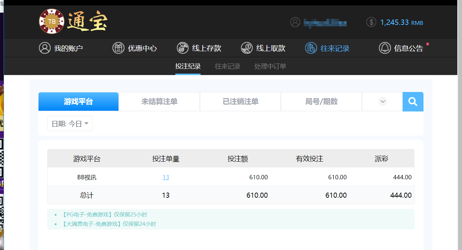Switch to the 投注纪录 betting records tab
The width and height of the screenshot is (462, 250).
(x=188, y=66)
